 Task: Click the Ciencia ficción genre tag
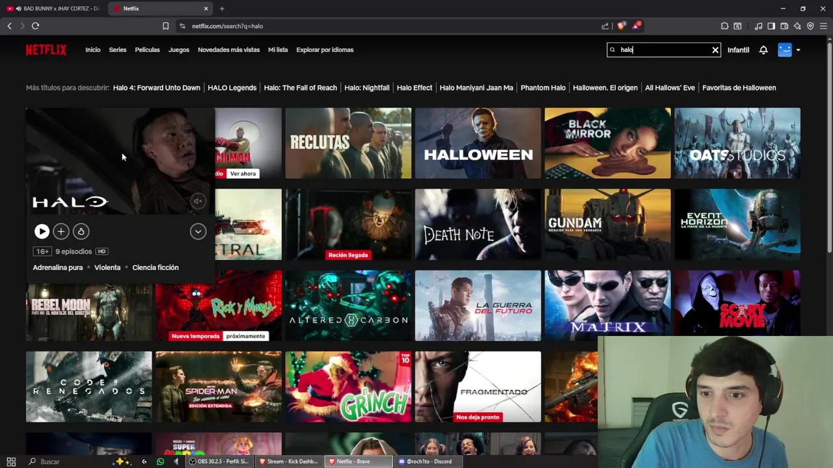pyautogui.click(x=156, y=268)
